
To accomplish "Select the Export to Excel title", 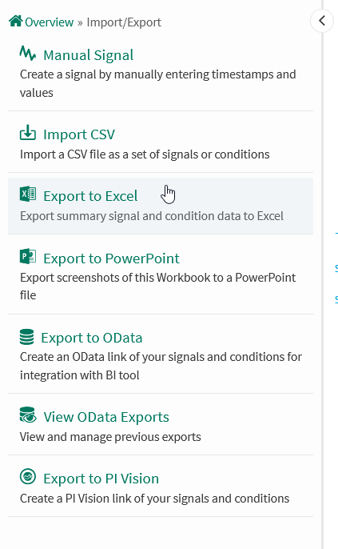I will [x=90, y=196].
